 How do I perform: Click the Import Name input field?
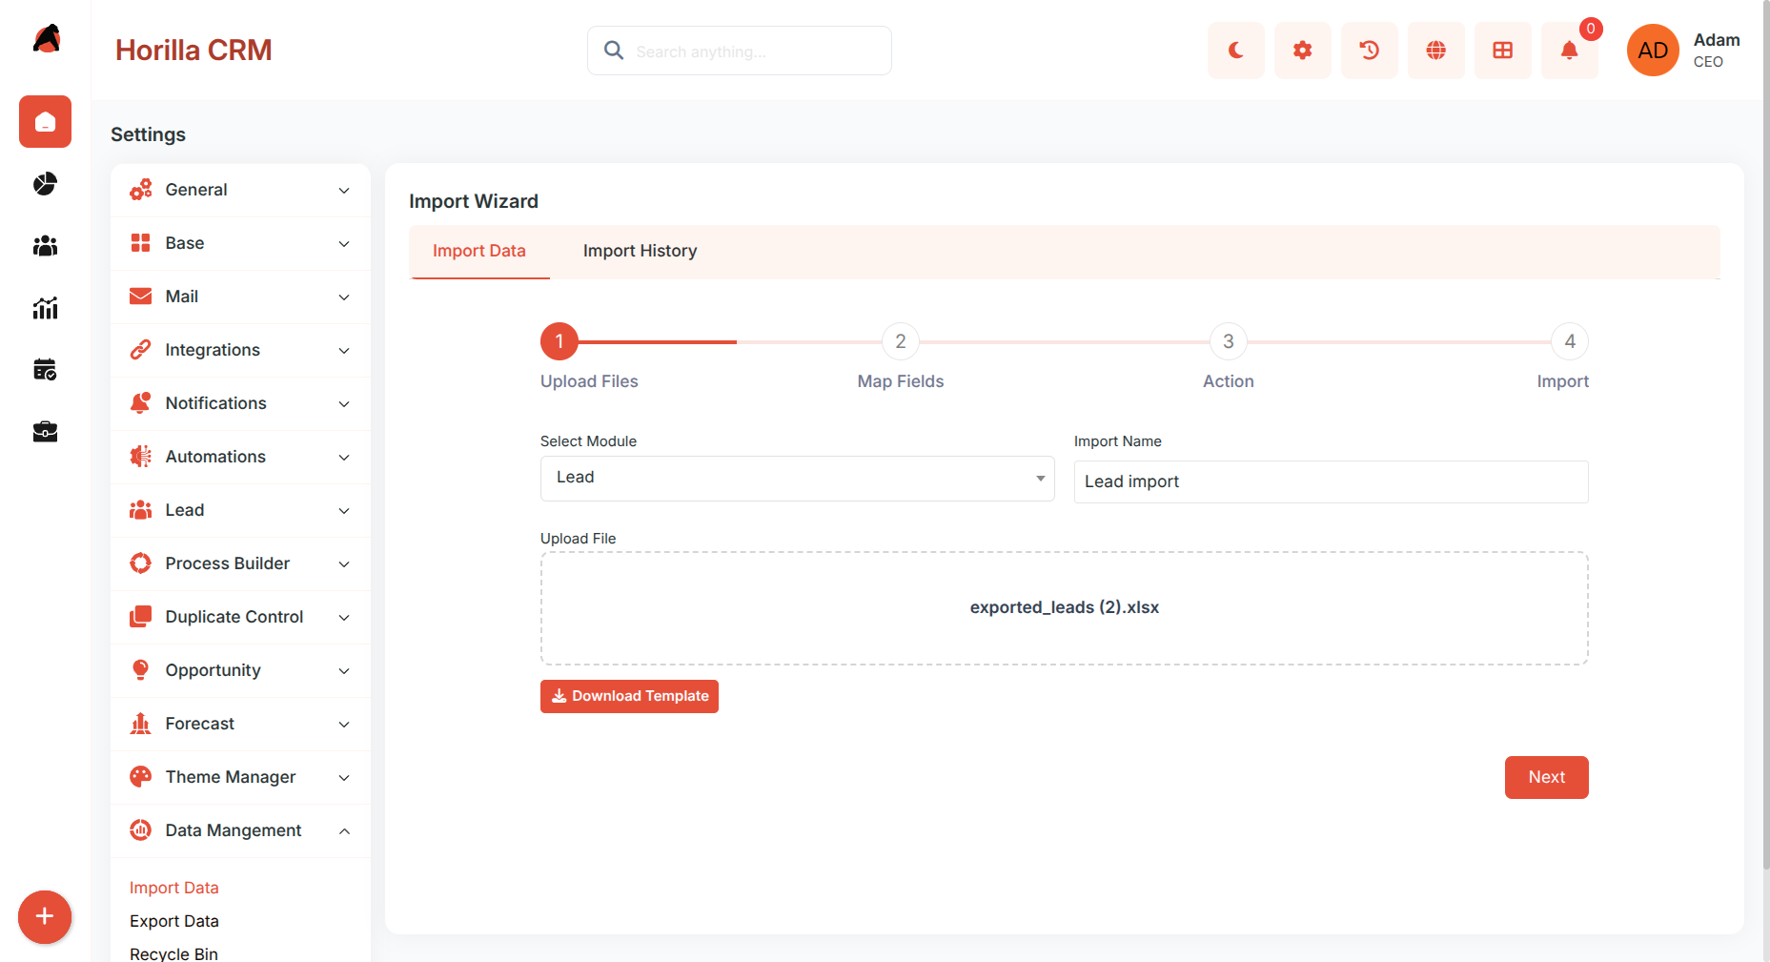click(1331, 481)
